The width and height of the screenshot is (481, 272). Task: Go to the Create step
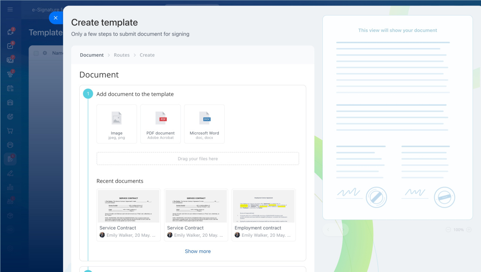coord(147,55)
